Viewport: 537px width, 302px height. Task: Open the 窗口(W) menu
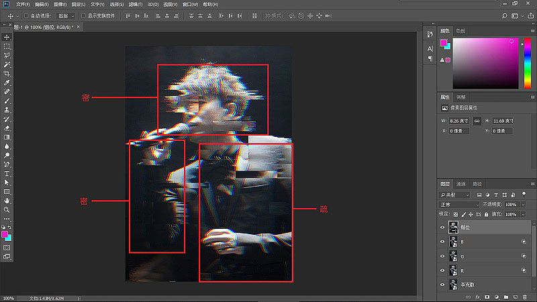(190, 5)
